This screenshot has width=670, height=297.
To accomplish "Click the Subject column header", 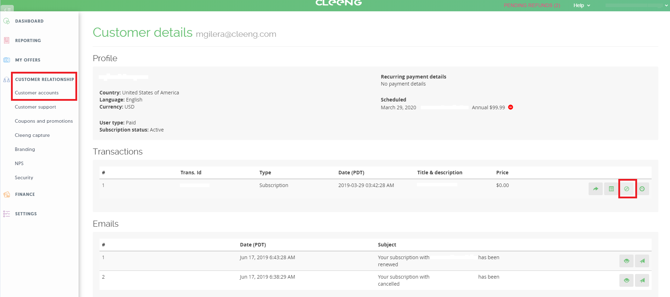I will (x=387, y=245).
